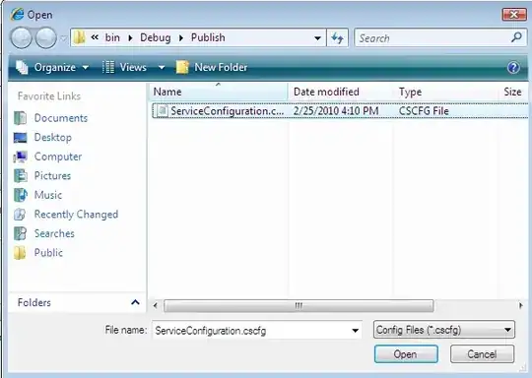Click the 'CSCFG File' type cell
The image size is (532, 378).
point(424,111)
